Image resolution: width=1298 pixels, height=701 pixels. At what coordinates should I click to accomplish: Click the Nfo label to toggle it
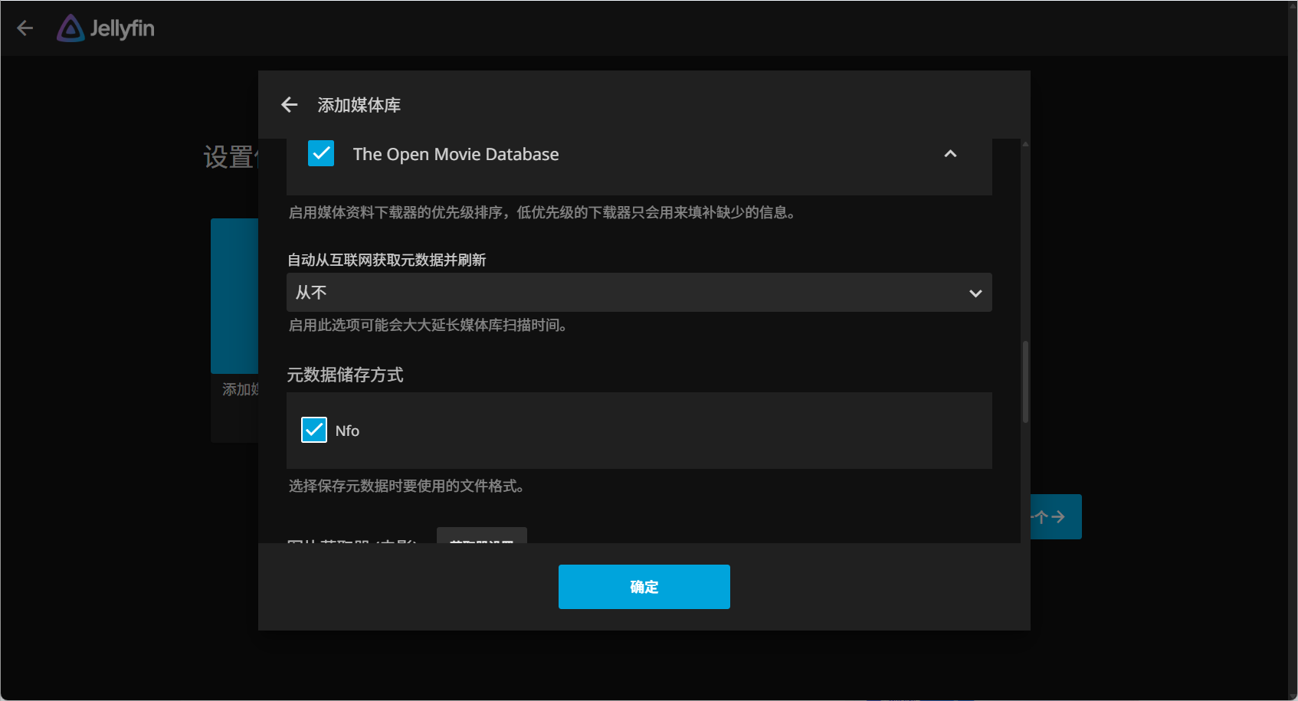click(x=347, y=431)
